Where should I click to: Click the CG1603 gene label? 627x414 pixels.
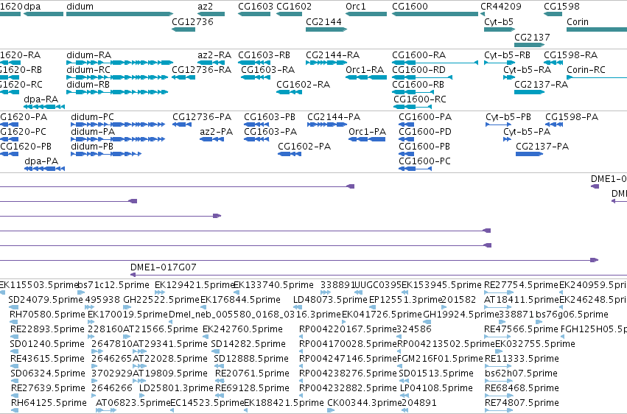(x=256, y=7)
